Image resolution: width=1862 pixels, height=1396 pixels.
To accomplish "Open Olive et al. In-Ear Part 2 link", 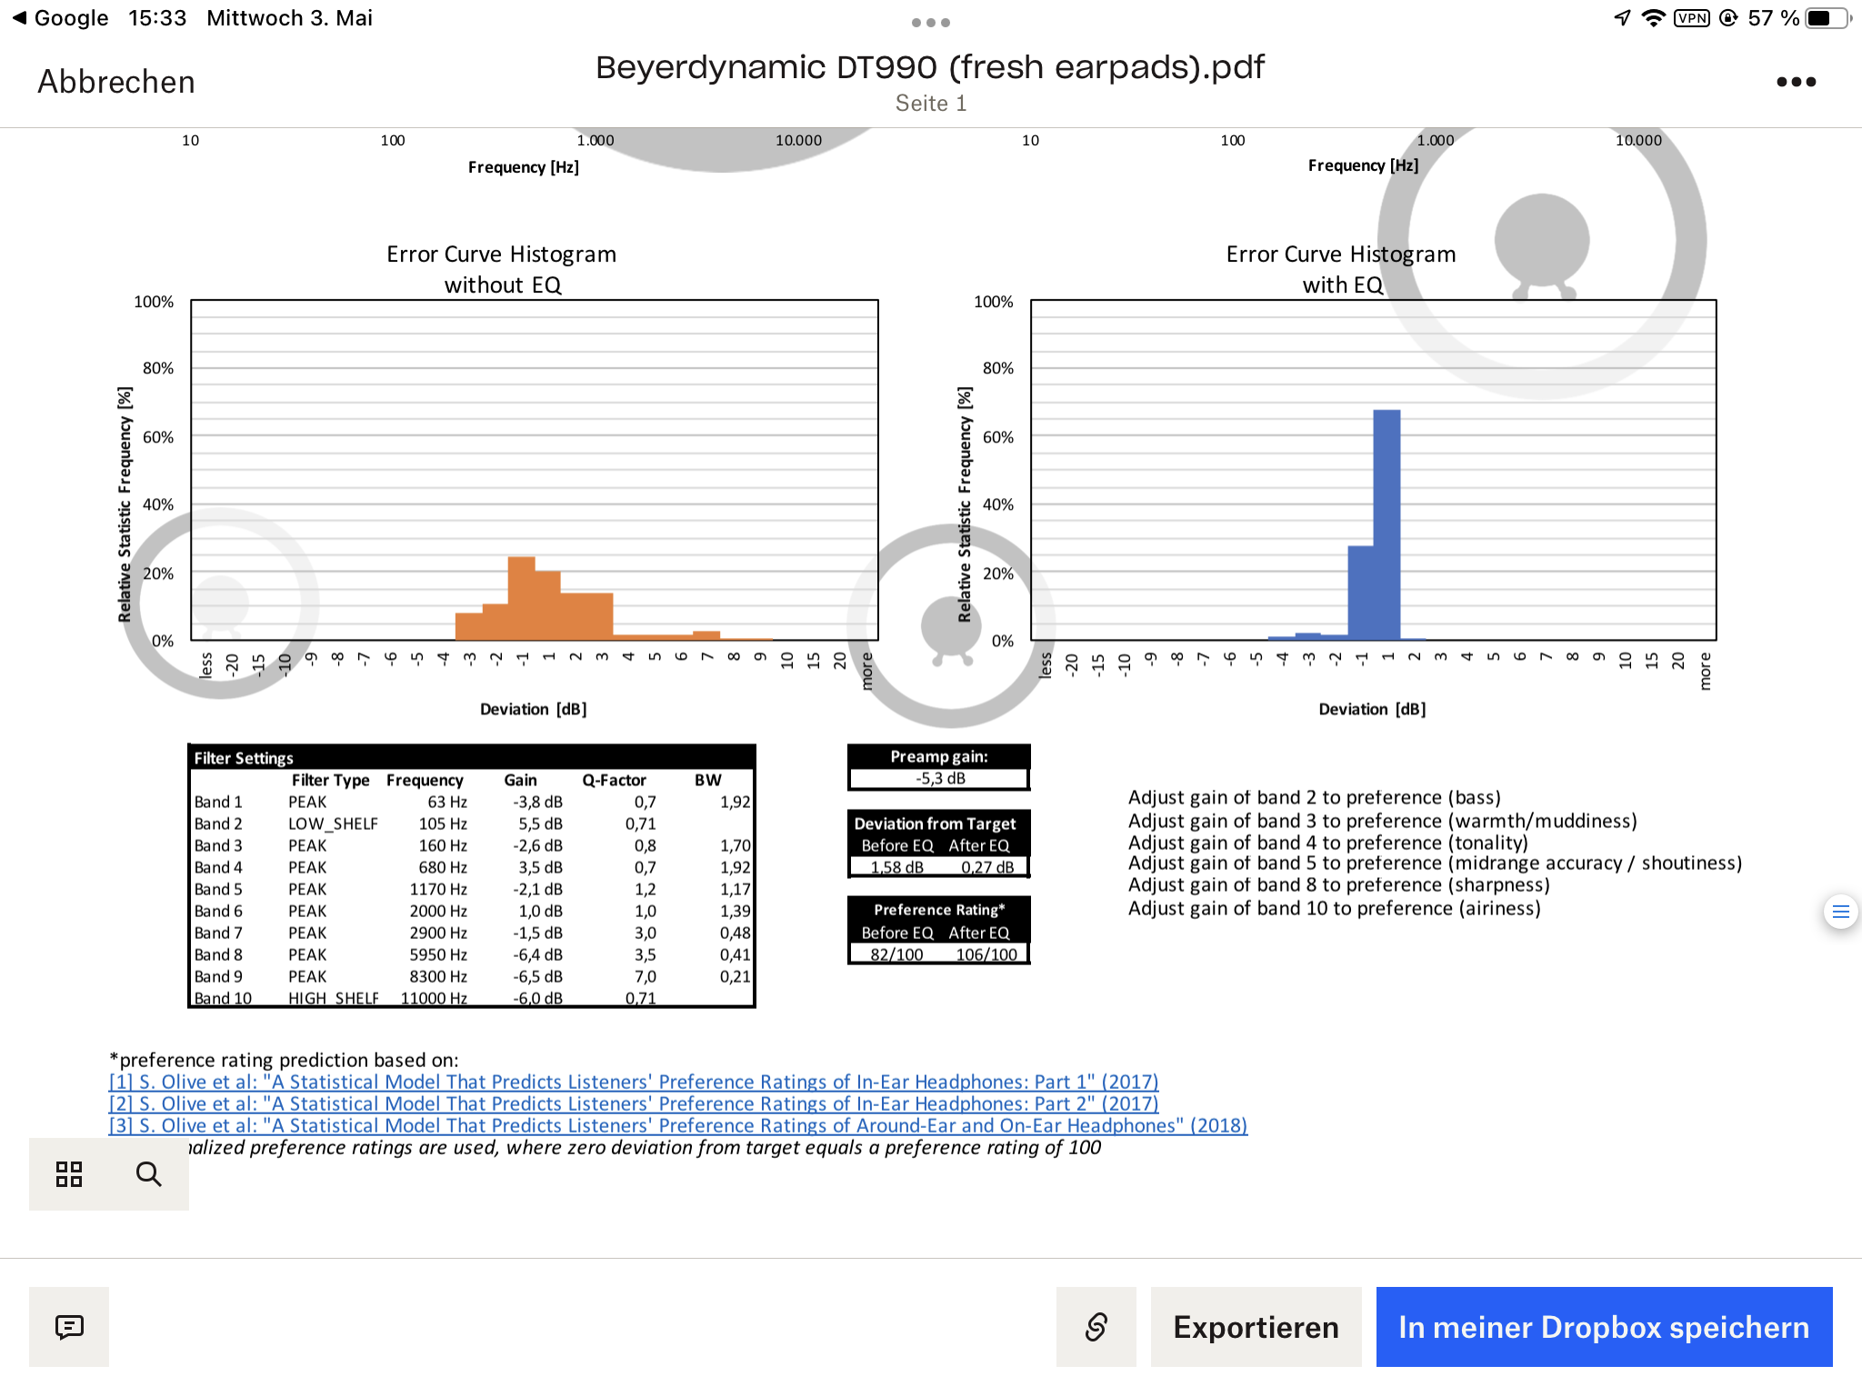I will point(634,1103).
